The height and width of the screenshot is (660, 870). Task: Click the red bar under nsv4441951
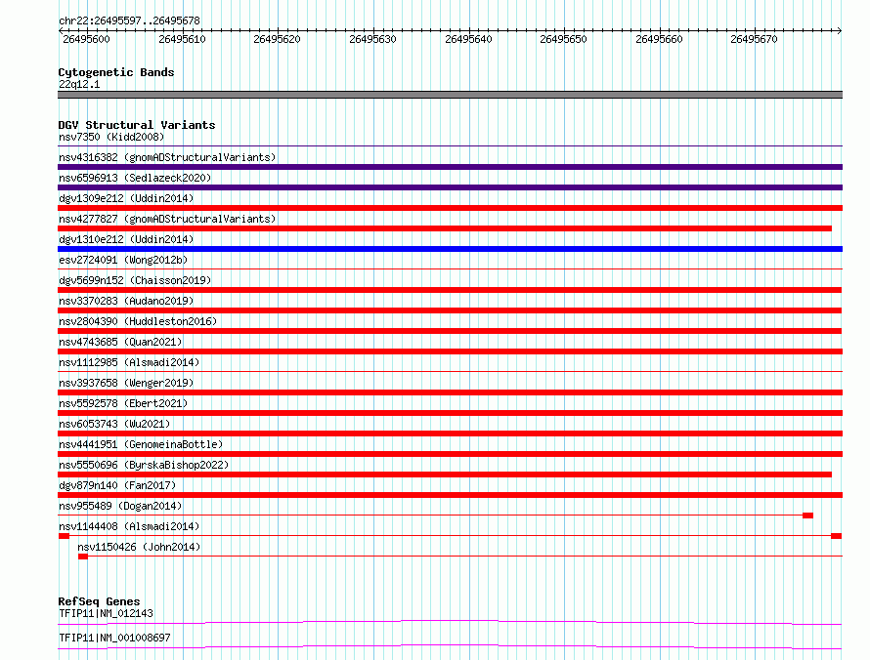(450, 454)
